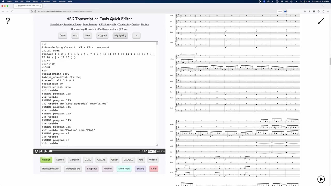The image size is (331, 186).
Task: Copy all ABC text
Action: (x=102, y=35)
